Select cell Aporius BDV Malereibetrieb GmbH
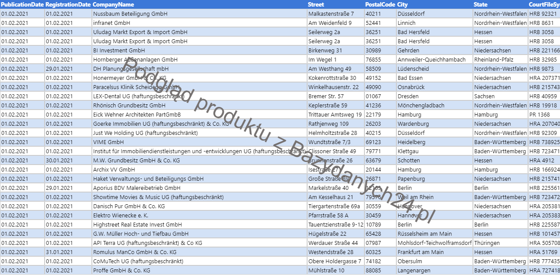The image size is (560, 275). [x=199, y=188]
